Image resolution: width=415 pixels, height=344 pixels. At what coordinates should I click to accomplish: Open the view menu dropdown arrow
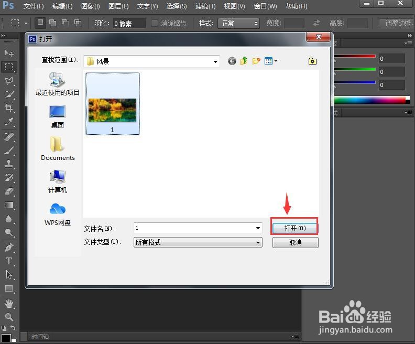[x=276, y=61]
